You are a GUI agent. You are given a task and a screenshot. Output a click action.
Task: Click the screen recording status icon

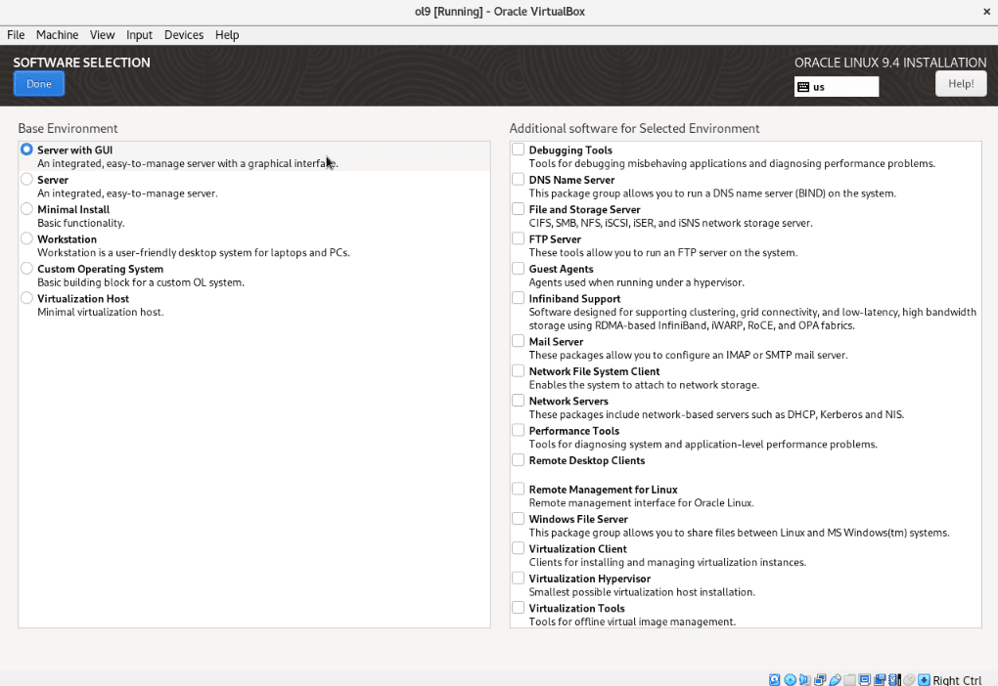(880, 679)
